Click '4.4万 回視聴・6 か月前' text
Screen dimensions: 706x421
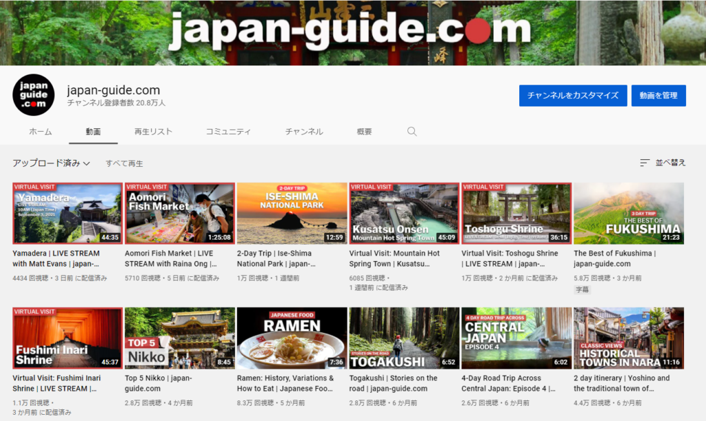coord(607,403)
